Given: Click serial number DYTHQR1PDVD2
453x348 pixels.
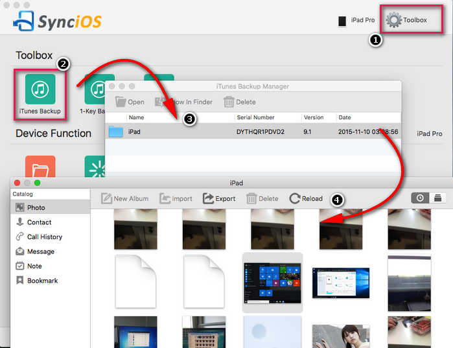Looking at the screenshot, I should pos(261,132).
